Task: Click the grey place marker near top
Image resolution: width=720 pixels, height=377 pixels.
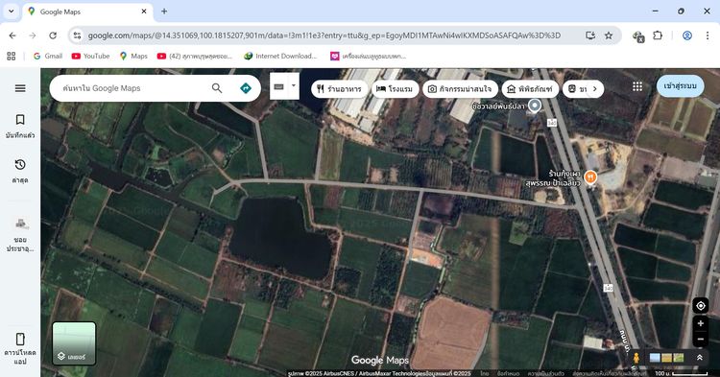Action: click(x=535, y=106)
